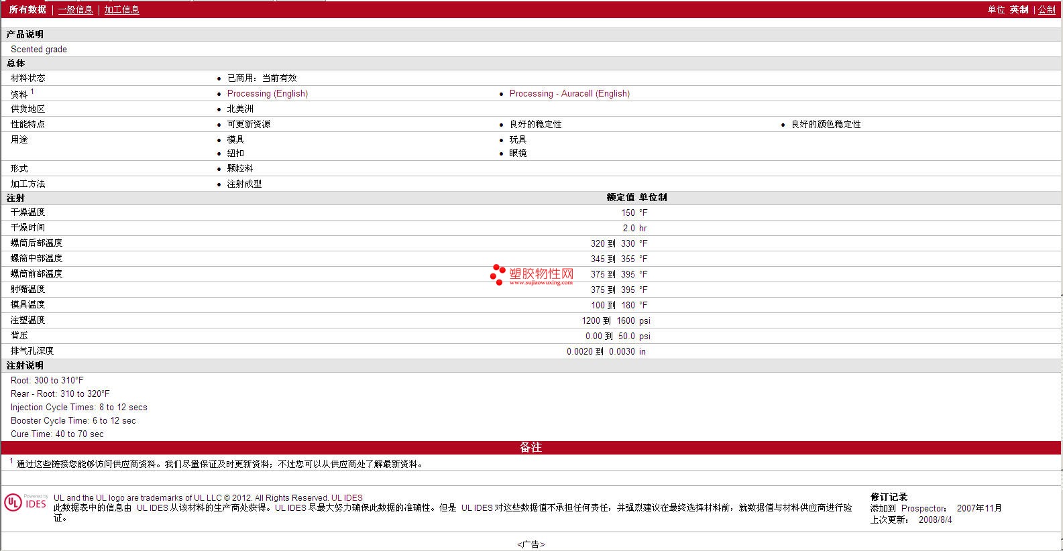
Task: Click UL IDES link in disclaimer first sentence
Action: point(152,508)
